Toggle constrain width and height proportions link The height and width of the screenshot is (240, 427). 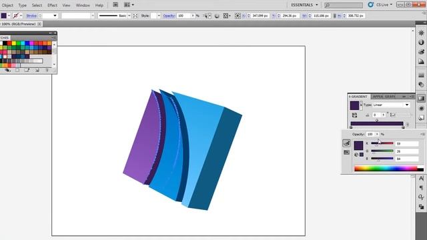point(334,16)
